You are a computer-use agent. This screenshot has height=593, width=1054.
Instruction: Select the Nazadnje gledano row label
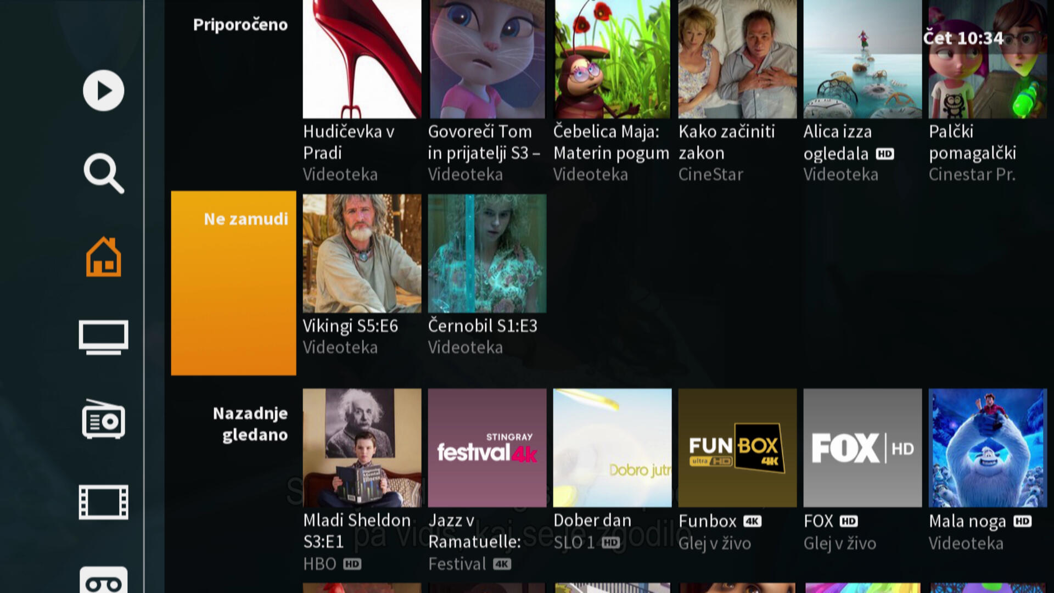point(250,424)
